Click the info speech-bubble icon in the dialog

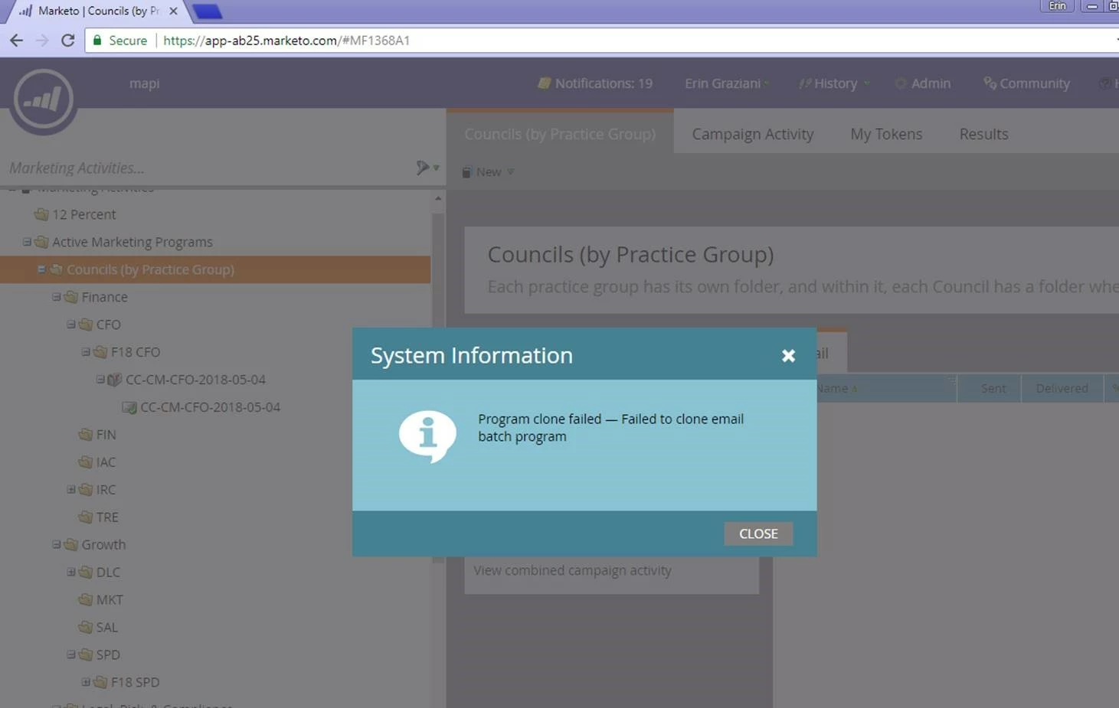click(x=427, y=436)
